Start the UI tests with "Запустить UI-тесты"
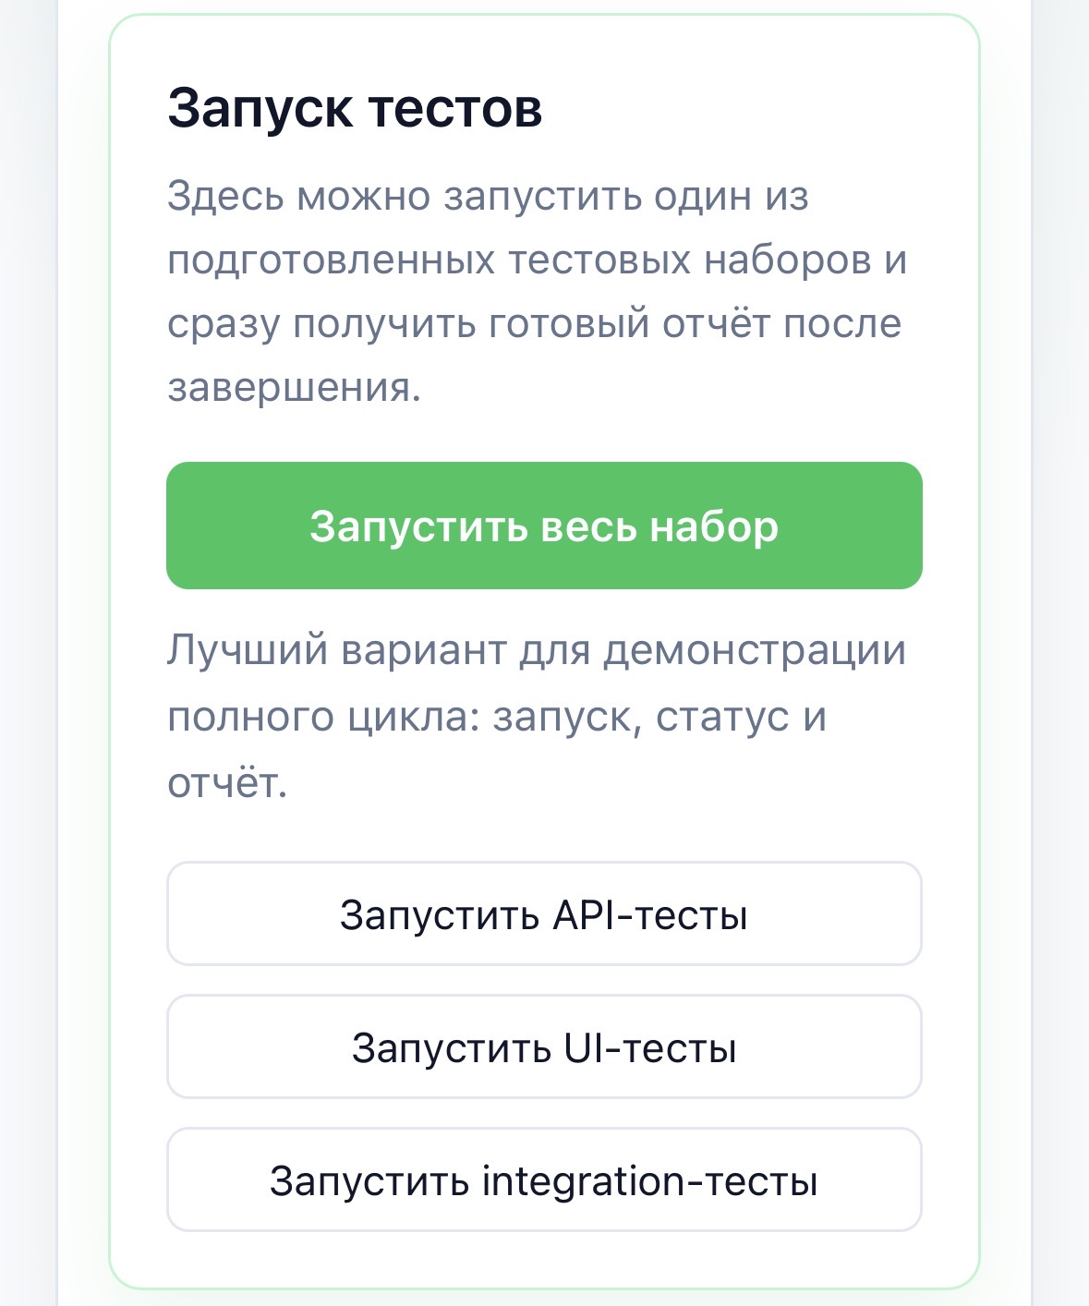Image resolution: width=1089 pixels, height=1306 pixels. pyautogui.click(x=544, y=1047)
